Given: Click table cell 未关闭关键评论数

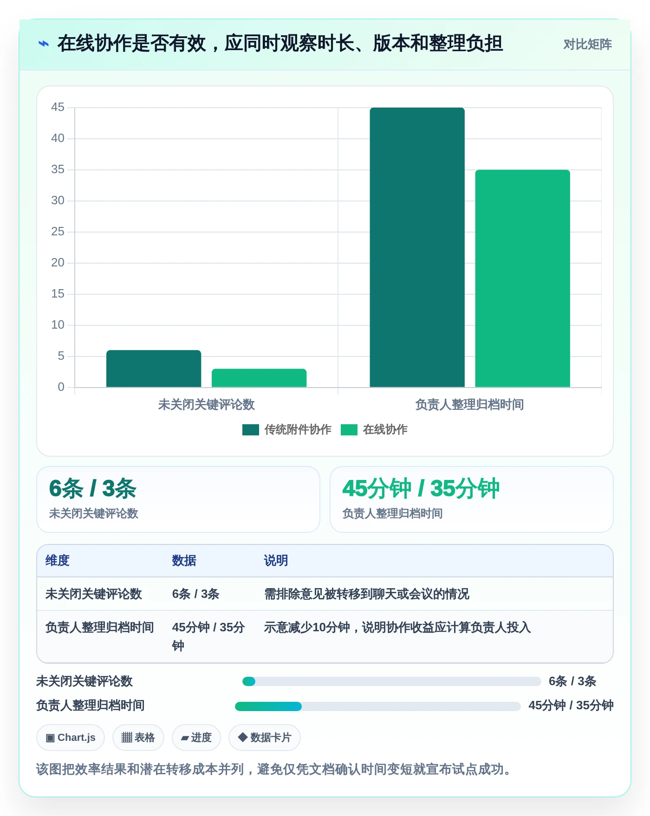Looking at the screenshot, I should [x=93, y=594].
